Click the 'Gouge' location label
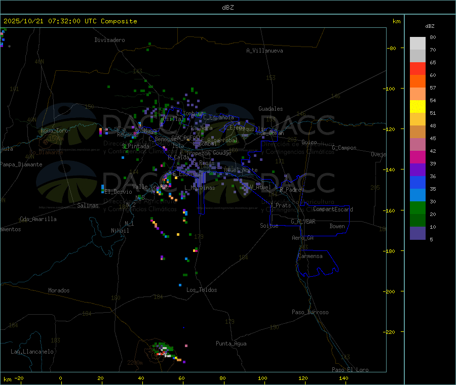Viewport: 456px width, 385px height. click(222, 153)
